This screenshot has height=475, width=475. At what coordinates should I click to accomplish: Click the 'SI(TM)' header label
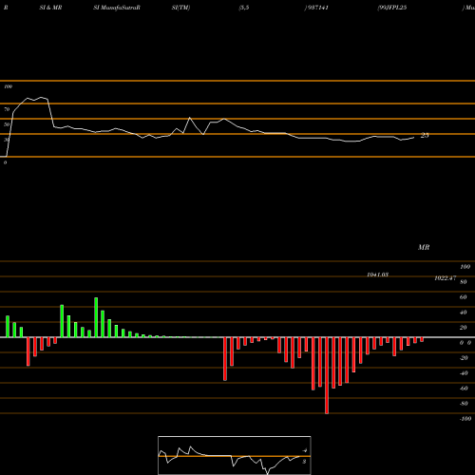pos(180,8)
